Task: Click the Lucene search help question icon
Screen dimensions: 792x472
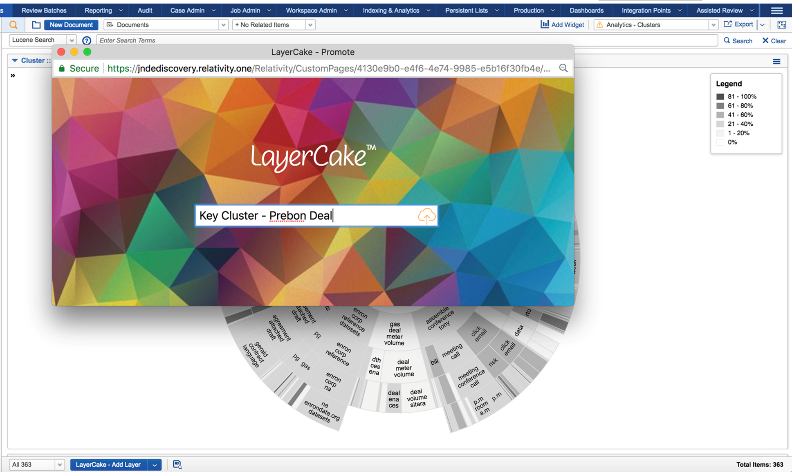Action: (x=86, y=40)
